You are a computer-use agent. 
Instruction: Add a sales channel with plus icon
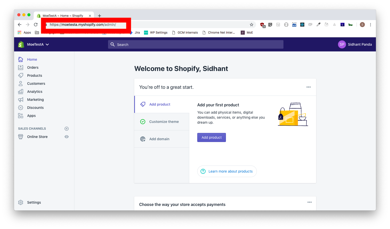coord(67,129)
